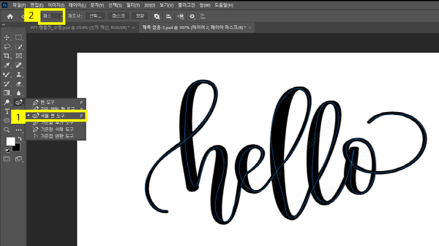Open the 패스 tool mode dropdown
Screen dimensions: 439x246
tap(52, 16)
